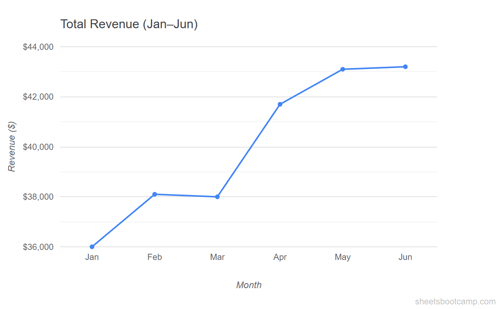Select the $42,000 axis label
502x309 pixels.
click(x=38, y=97)
